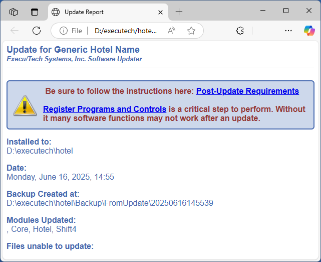Open the tab actions menu icon
This screenshot has height=262, width=321.
pos(35,12)
